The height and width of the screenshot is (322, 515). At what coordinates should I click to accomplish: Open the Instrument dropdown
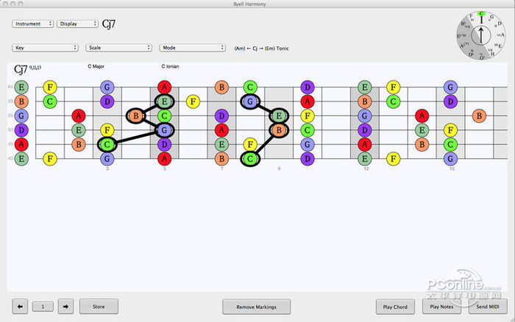(x=32, y=24)
